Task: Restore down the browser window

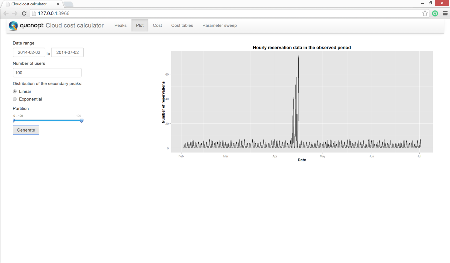Action: pos(431,3)
